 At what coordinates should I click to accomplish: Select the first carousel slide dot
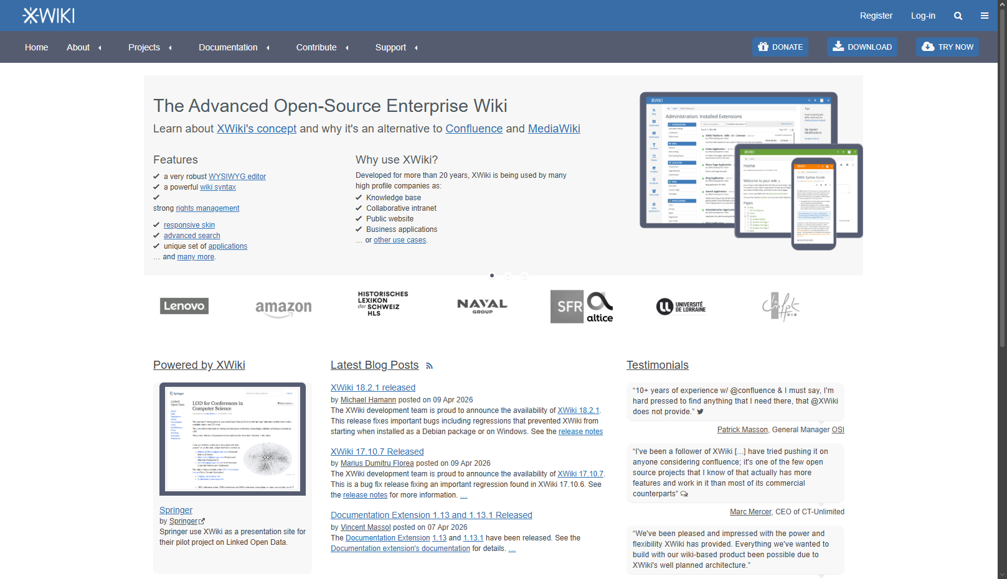pyautogui.click(x=492, y=276)
